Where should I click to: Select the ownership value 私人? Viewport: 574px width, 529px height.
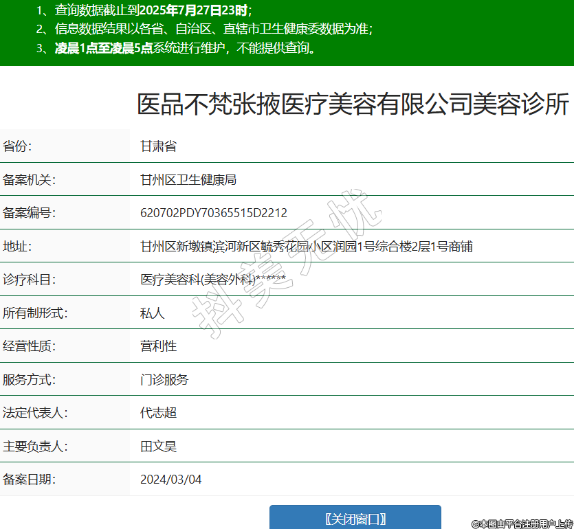(x=152, y=313)
